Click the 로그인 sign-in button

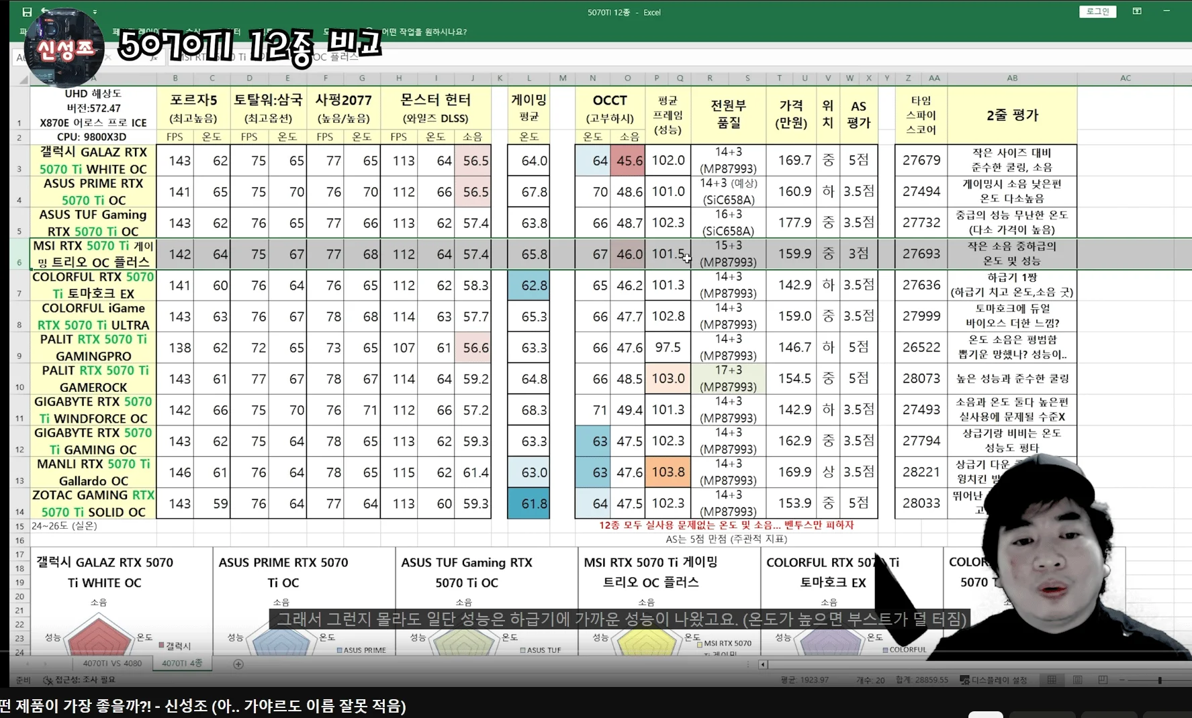[x=1098, y=11]
